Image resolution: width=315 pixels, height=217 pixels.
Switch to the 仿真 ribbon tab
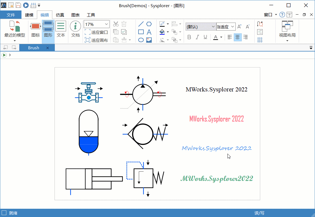[x=60, y=15]
